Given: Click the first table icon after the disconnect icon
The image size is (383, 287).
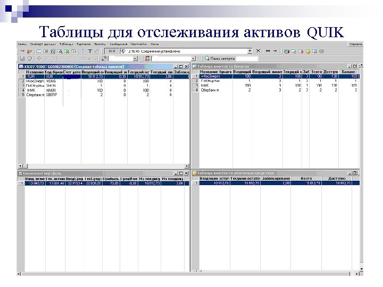Looking at the screenshot, I should pyautogui.click(x=39, y=51).
